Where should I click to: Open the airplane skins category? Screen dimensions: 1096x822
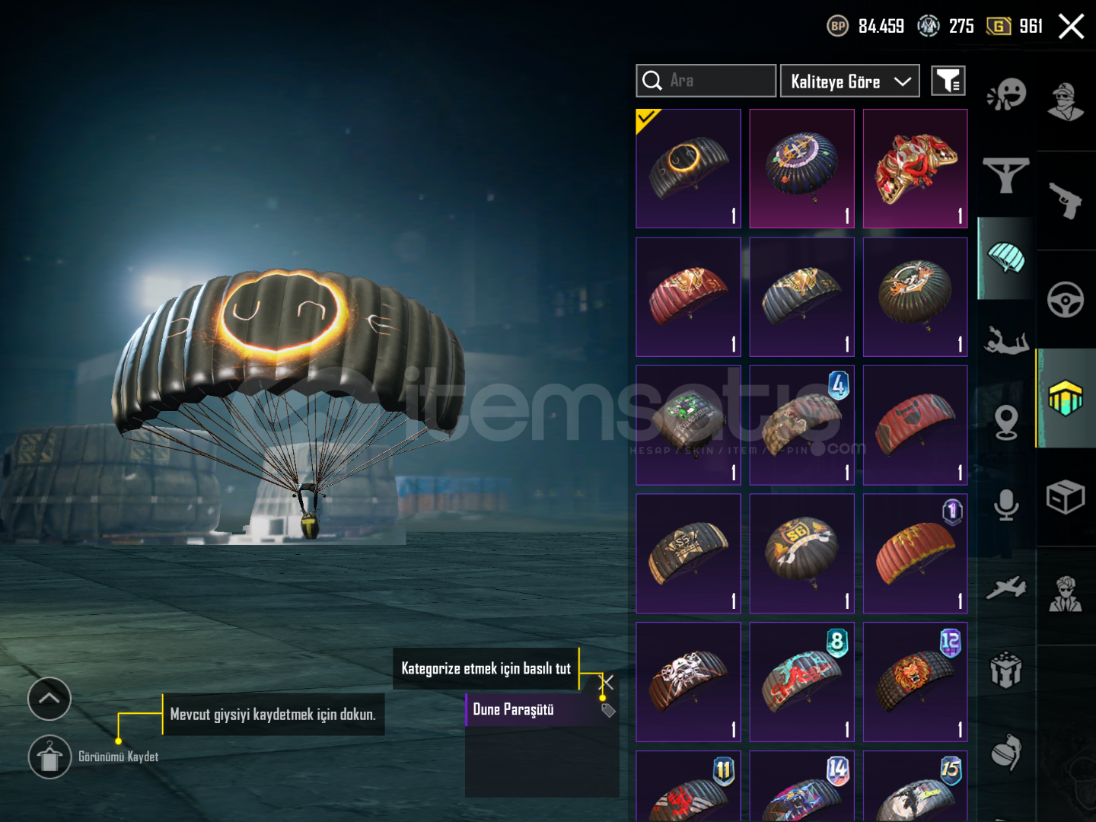1006,588
